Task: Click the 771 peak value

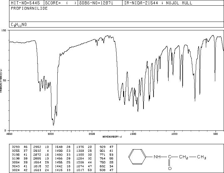Action: click(x=102, y=155)
